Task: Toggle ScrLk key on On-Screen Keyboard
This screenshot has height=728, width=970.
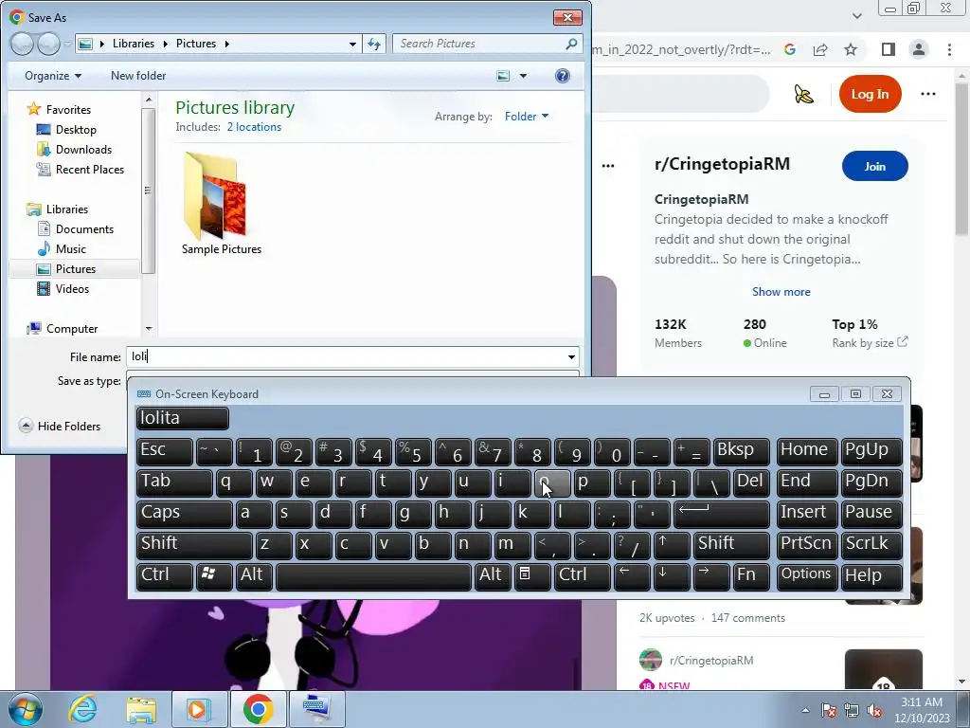Action: pos(871,545)
